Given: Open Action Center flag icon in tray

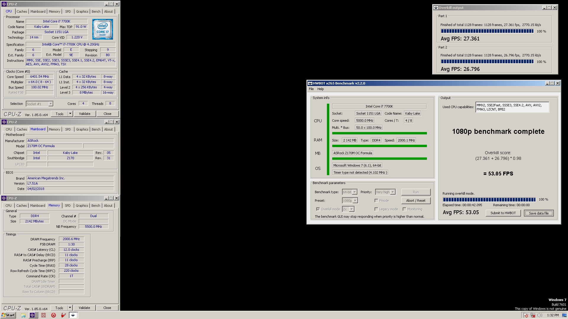Looking at the screenshot, I should 526,315.
